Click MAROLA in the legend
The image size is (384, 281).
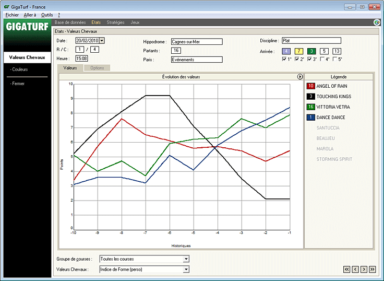(x=325, y=149)
